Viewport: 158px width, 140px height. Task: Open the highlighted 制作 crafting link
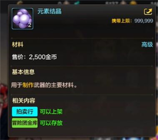pos(28,85)
